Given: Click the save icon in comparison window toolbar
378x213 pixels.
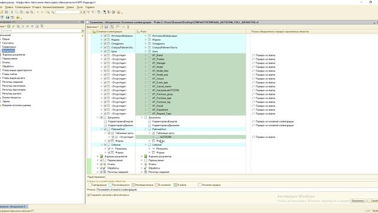Looking at the screenshot, I should point(106,27).
